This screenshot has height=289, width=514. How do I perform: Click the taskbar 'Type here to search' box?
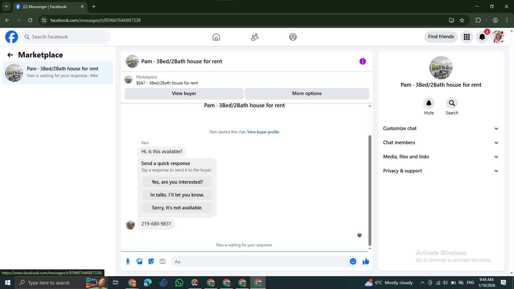pos(62,283)
